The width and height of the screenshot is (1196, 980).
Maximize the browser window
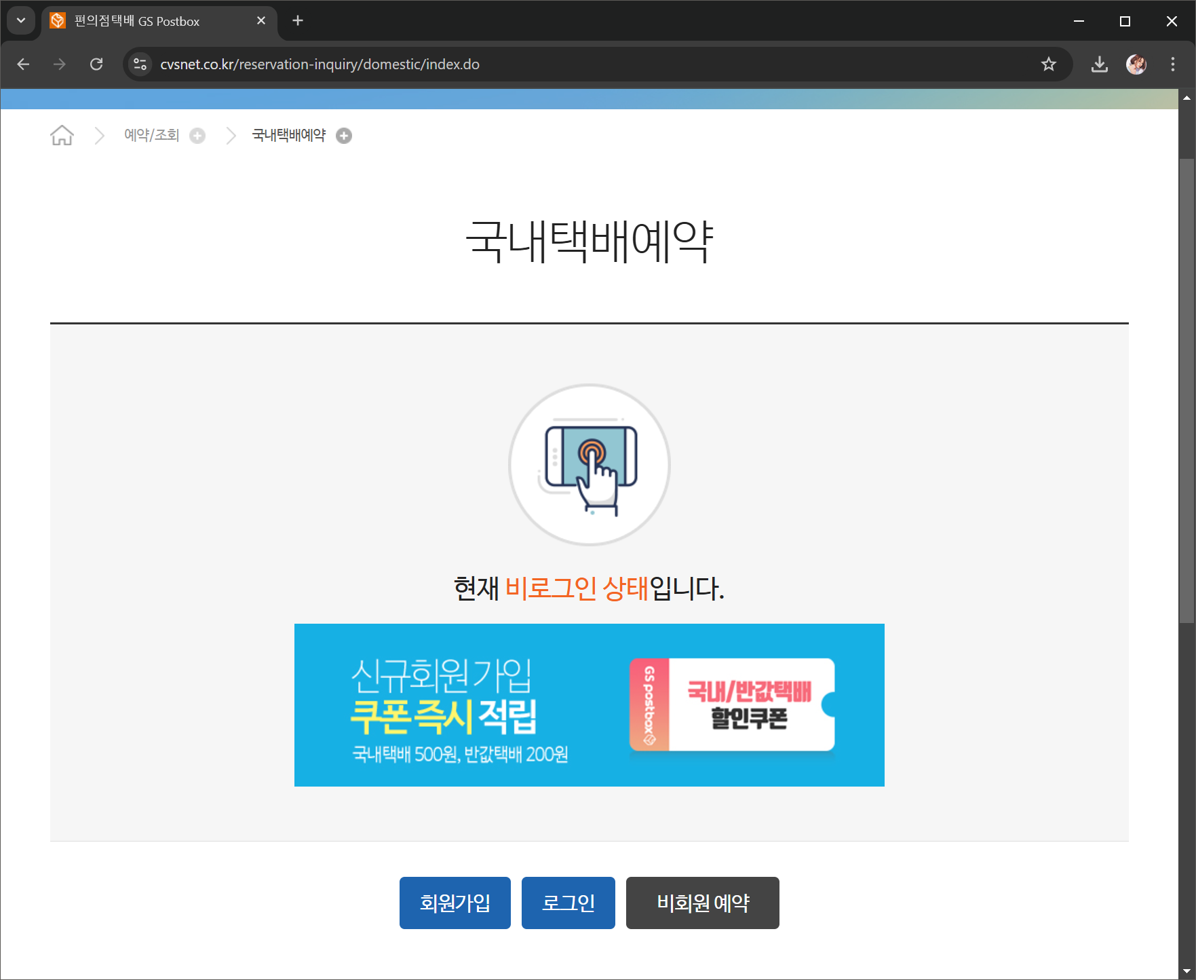[x=1125, y=21]
